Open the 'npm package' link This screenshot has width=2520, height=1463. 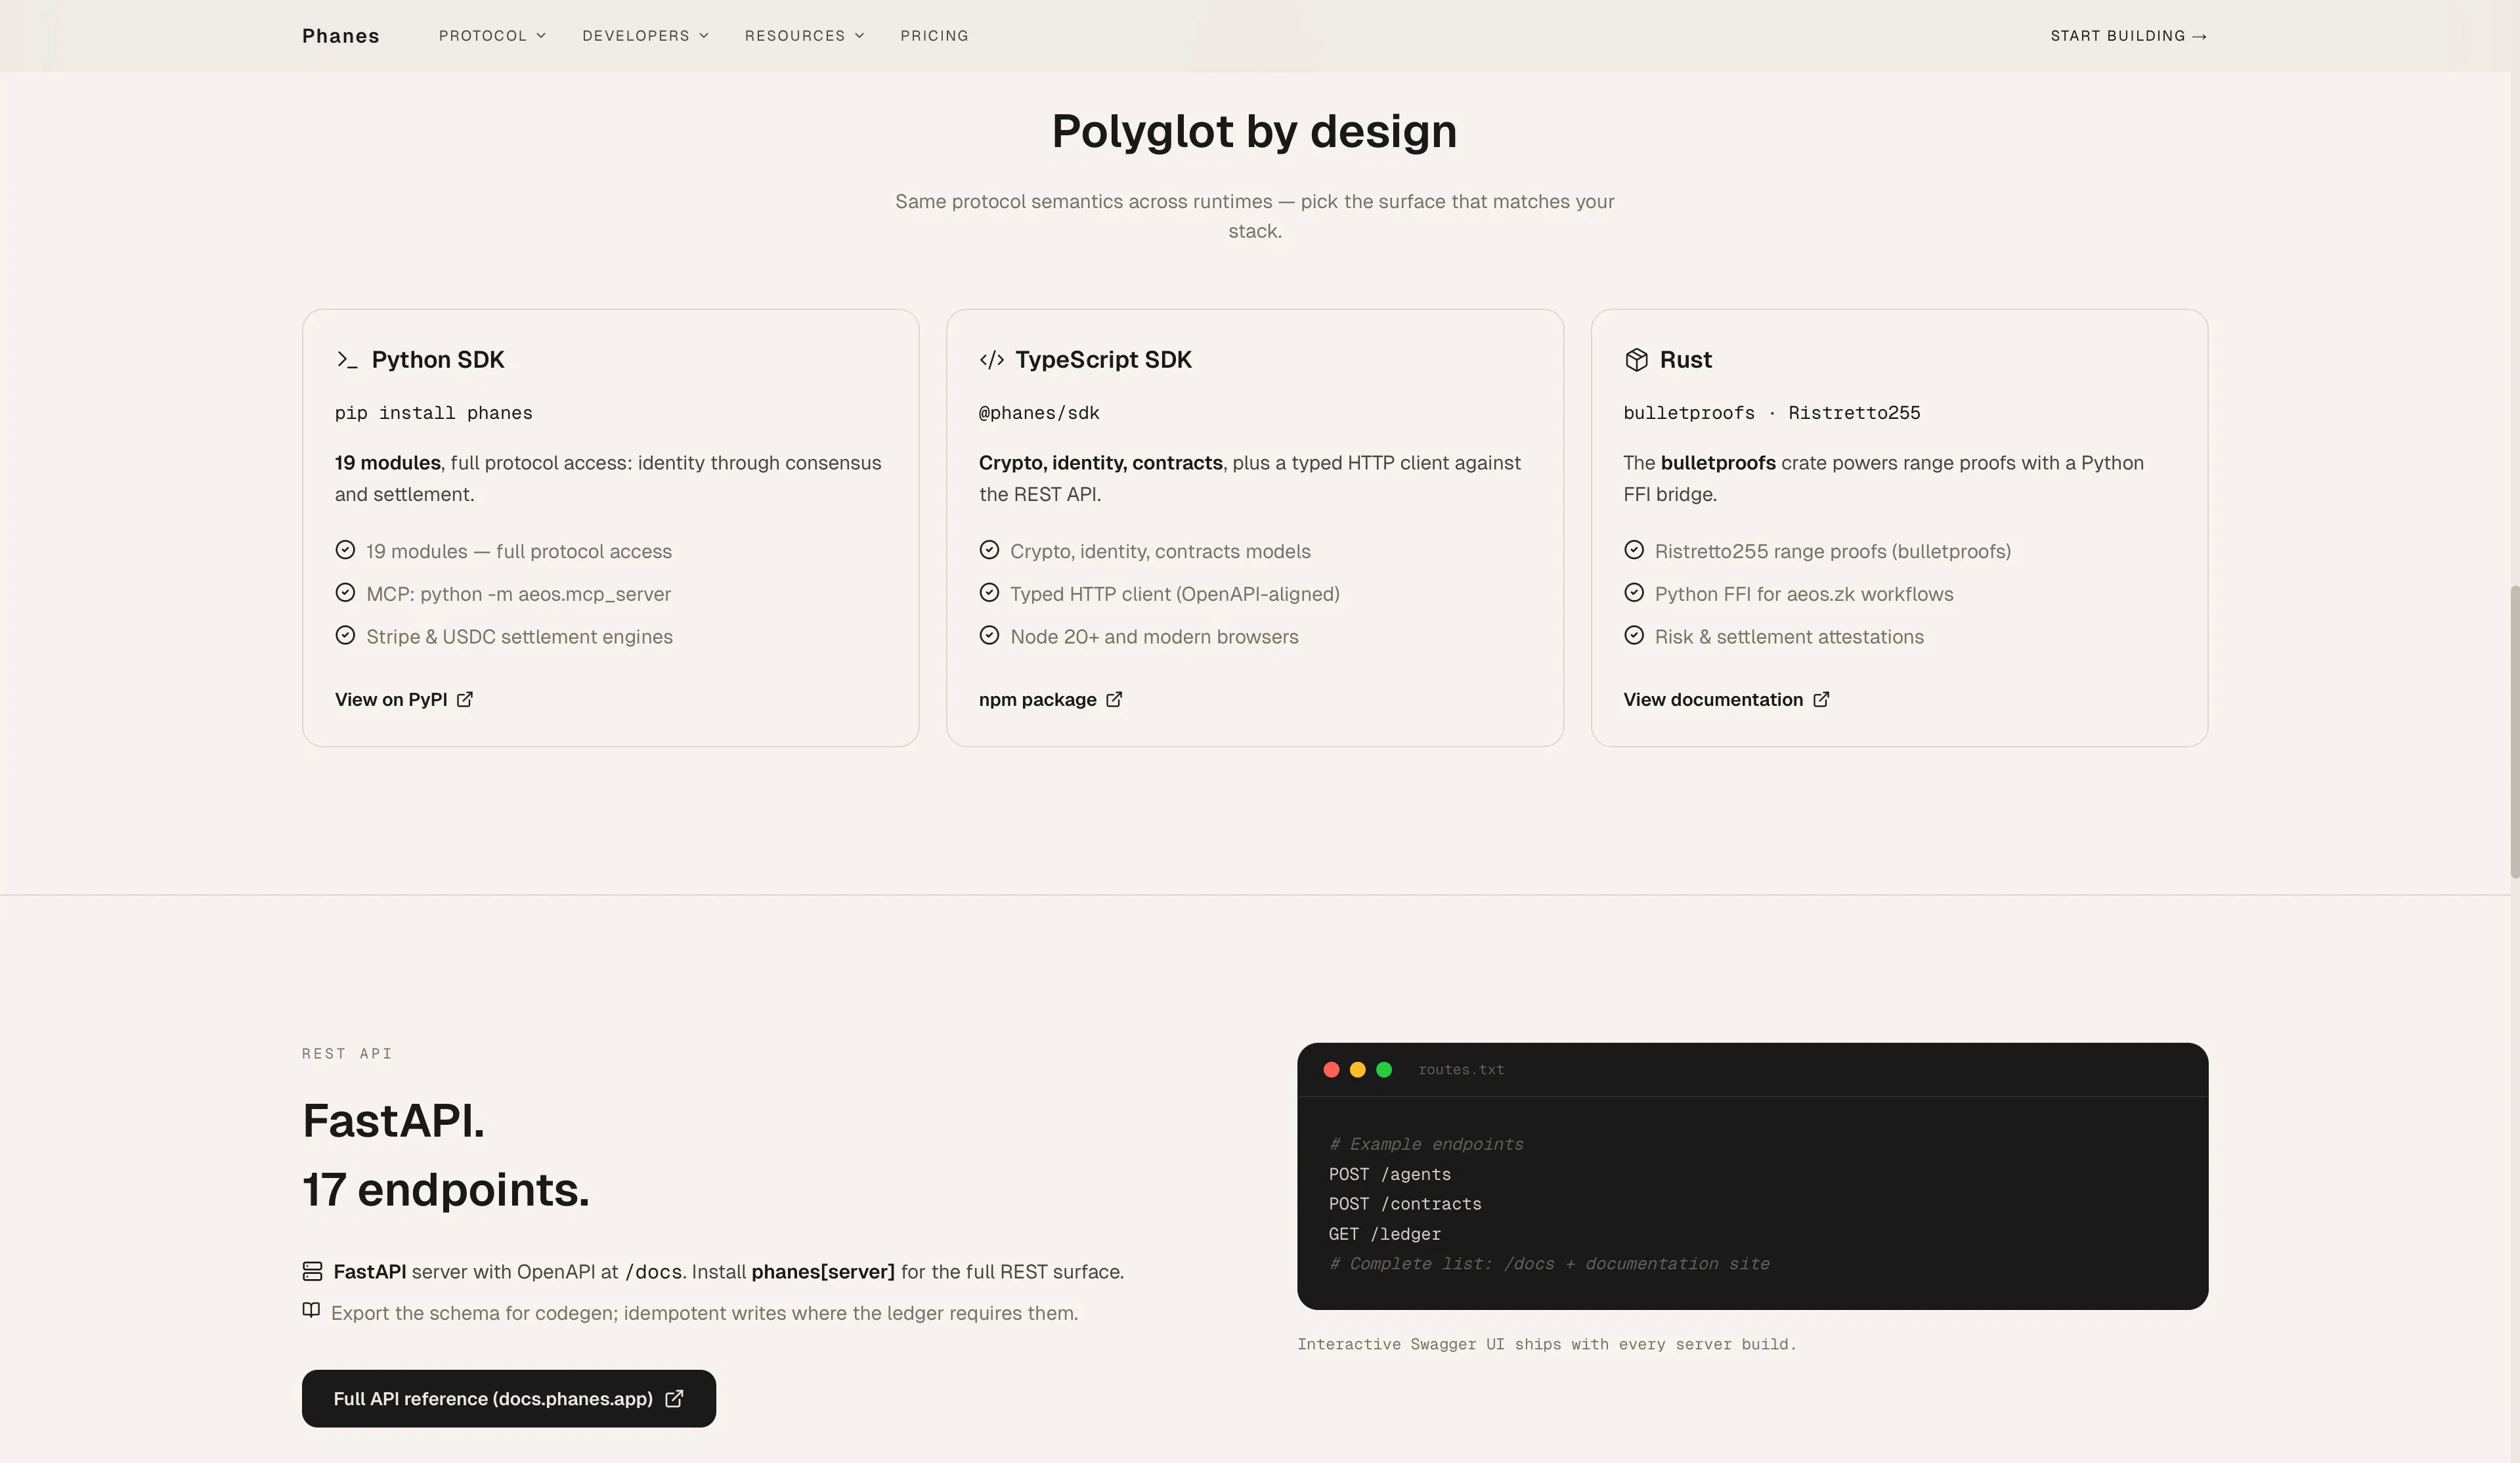click(1051, 699)
